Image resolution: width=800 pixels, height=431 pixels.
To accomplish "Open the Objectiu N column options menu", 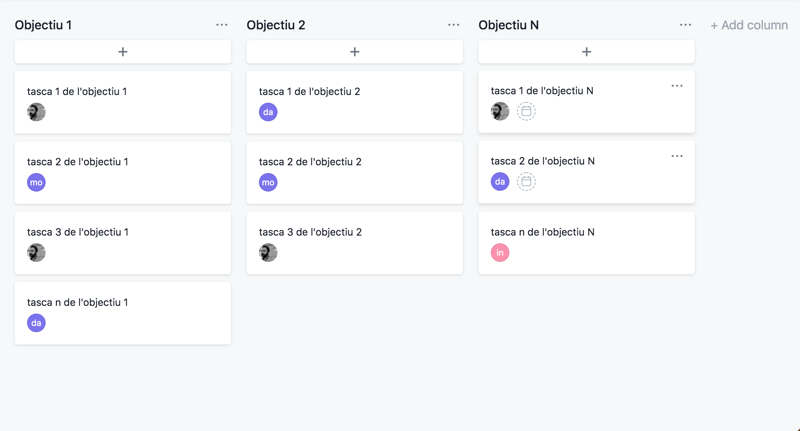I will coord(686,25).
